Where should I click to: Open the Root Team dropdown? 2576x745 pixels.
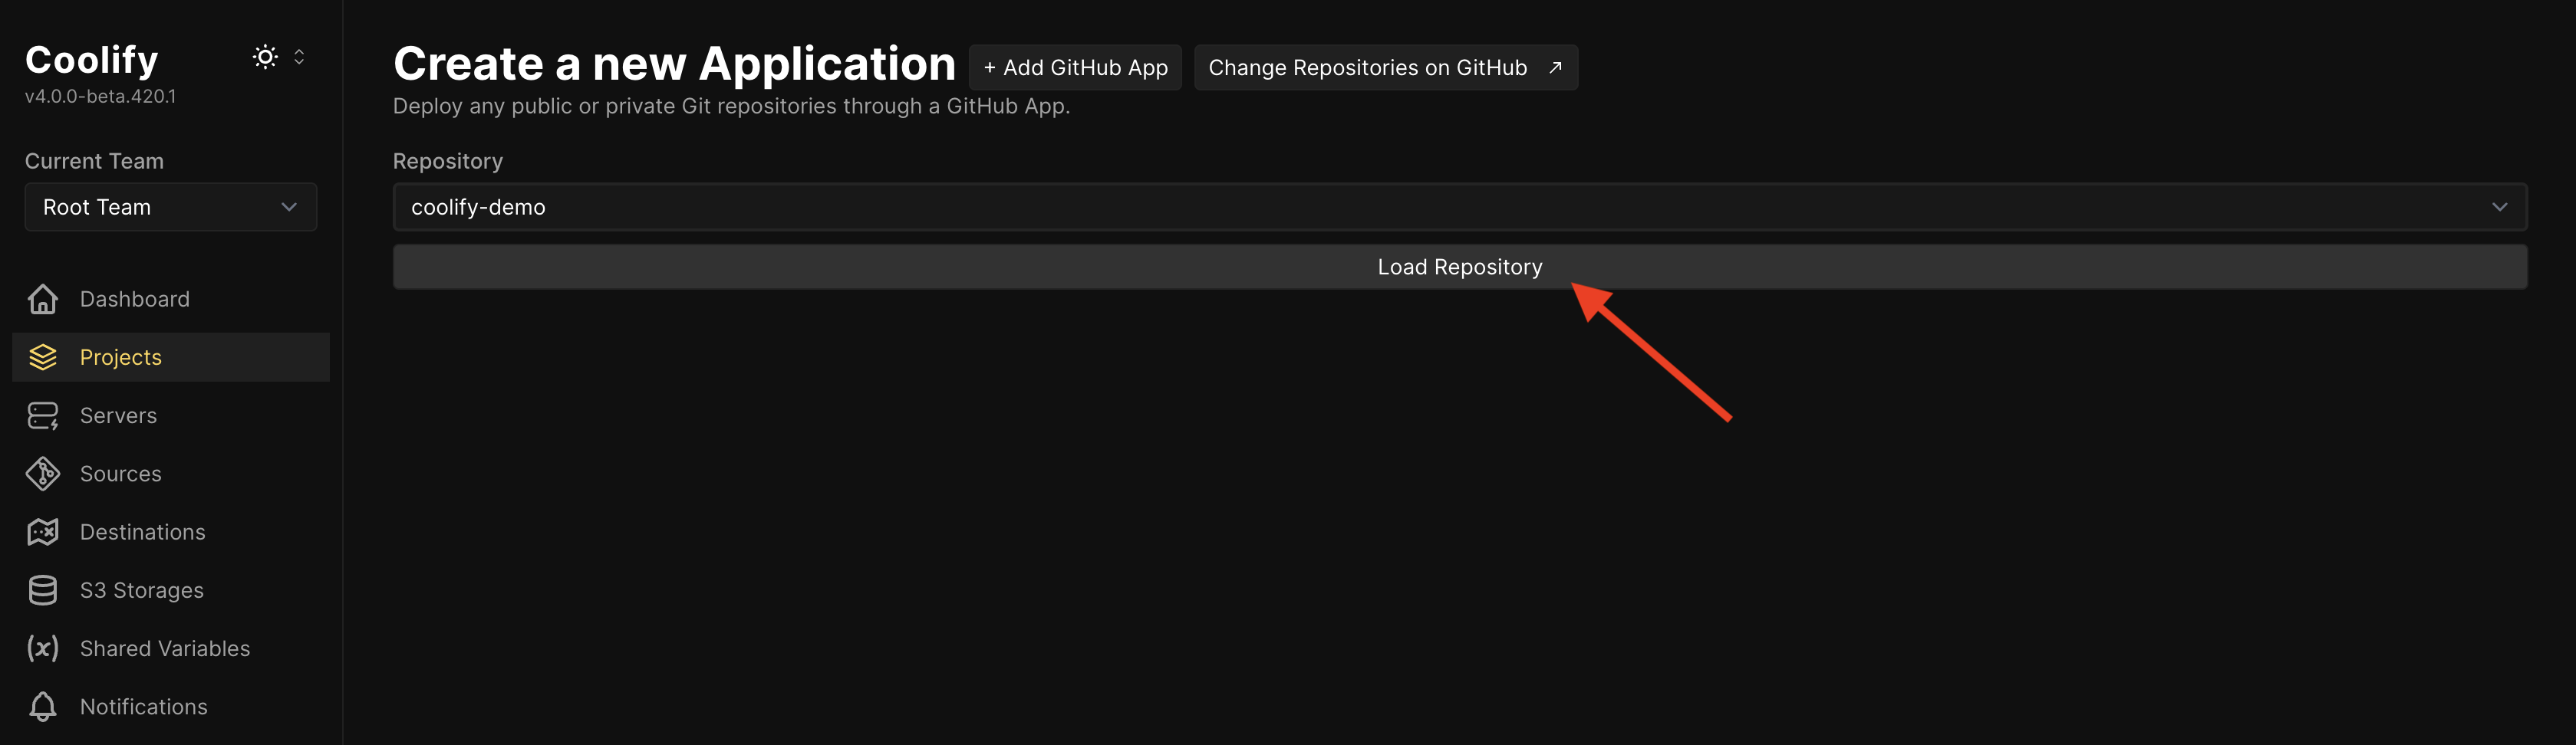(x=171, y=207)
